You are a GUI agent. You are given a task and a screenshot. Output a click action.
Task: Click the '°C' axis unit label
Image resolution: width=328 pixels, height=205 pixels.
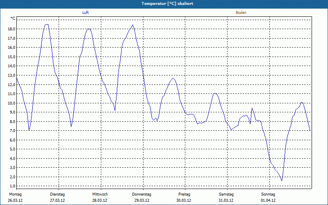point(13,18)
